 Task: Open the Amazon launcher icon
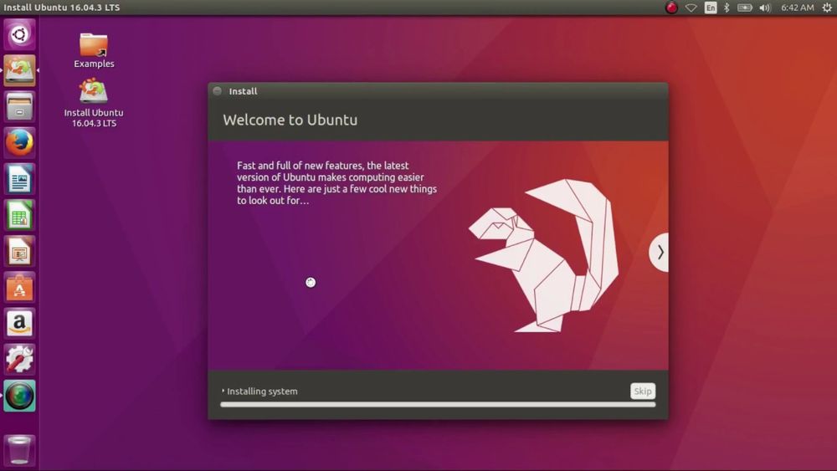pos(20,323)
